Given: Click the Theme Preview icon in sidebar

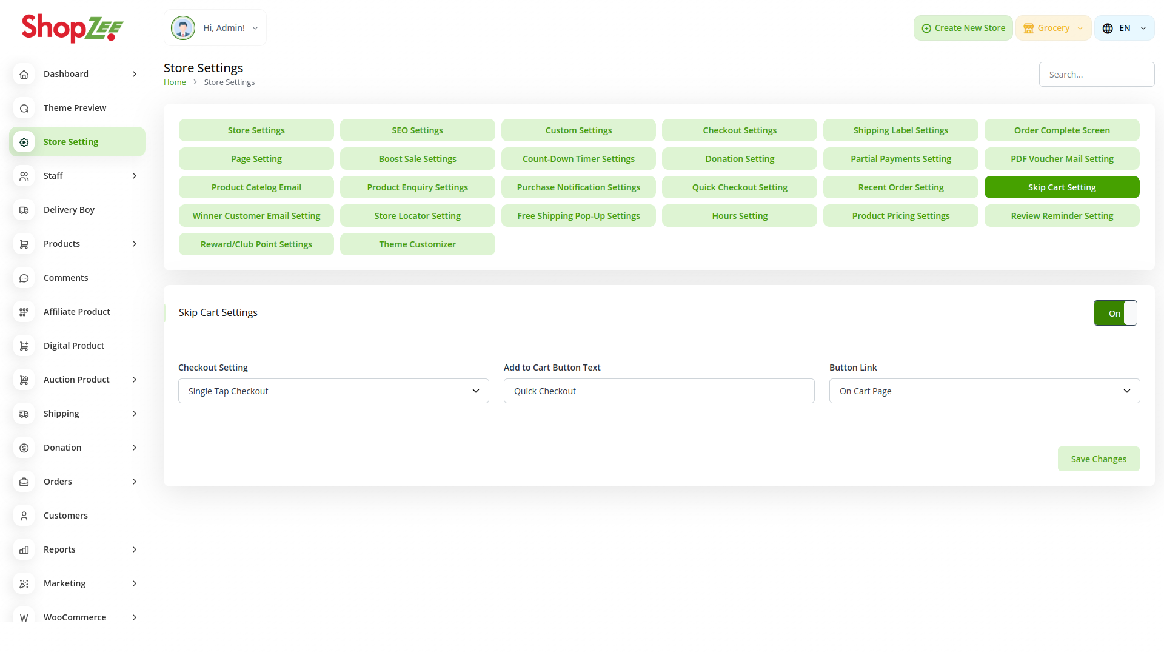Looking at the screenshot, I should pos(24,108).
